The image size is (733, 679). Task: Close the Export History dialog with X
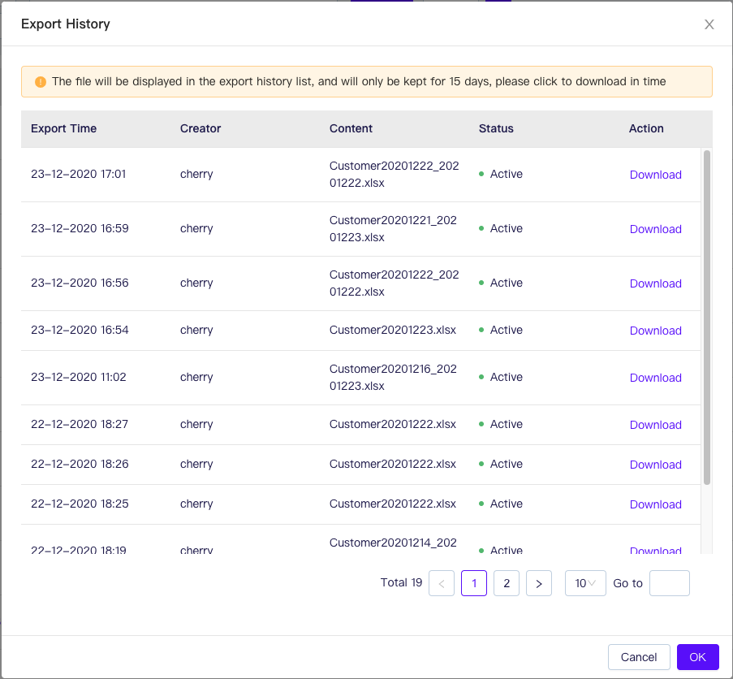(x=709, y=24)
